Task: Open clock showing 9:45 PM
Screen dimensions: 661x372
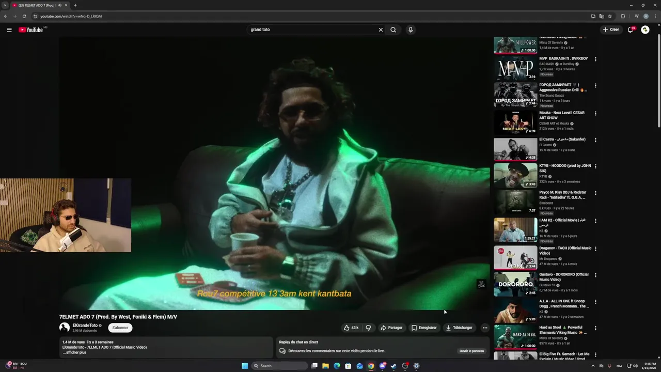Action: [x=649, y=366]
